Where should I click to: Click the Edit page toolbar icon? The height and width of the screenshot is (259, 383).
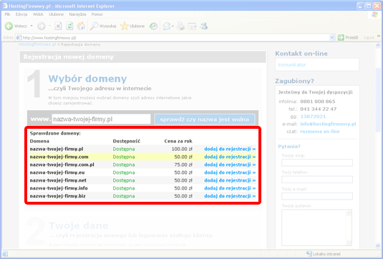[192, 26]
